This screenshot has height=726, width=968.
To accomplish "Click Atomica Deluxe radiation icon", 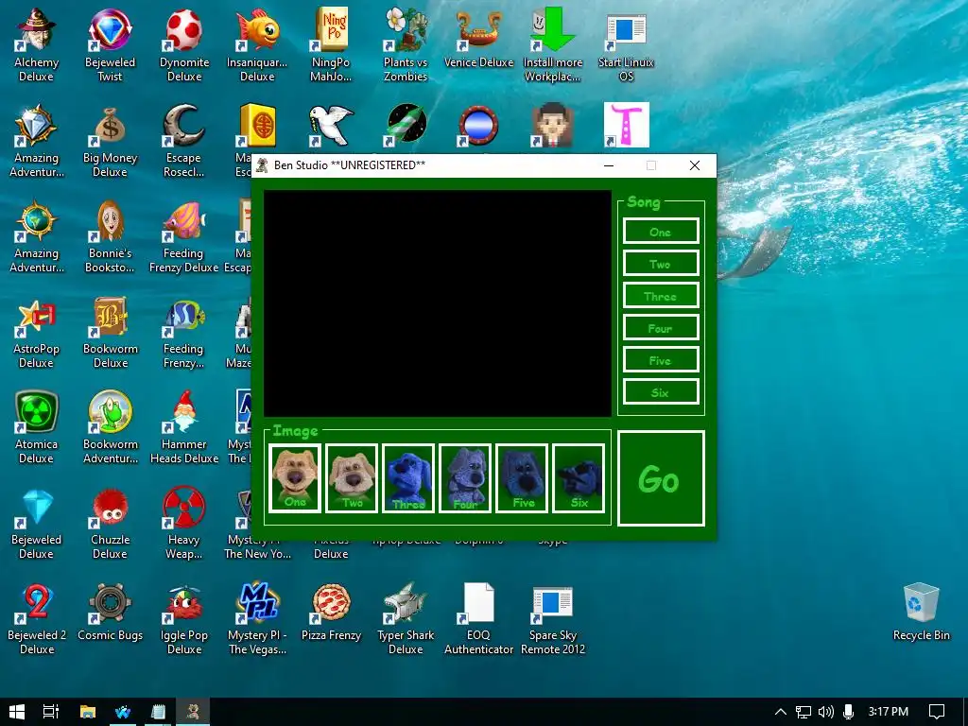I will point(37,426).
